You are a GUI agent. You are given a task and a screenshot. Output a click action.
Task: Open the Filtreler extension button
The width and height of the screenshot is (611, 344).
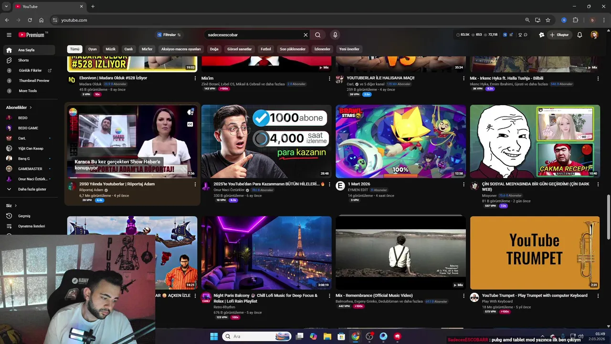[169, 35]
